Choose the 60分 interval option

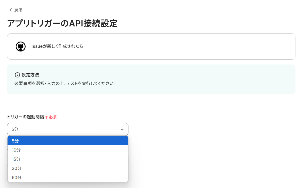pos(68,177)
